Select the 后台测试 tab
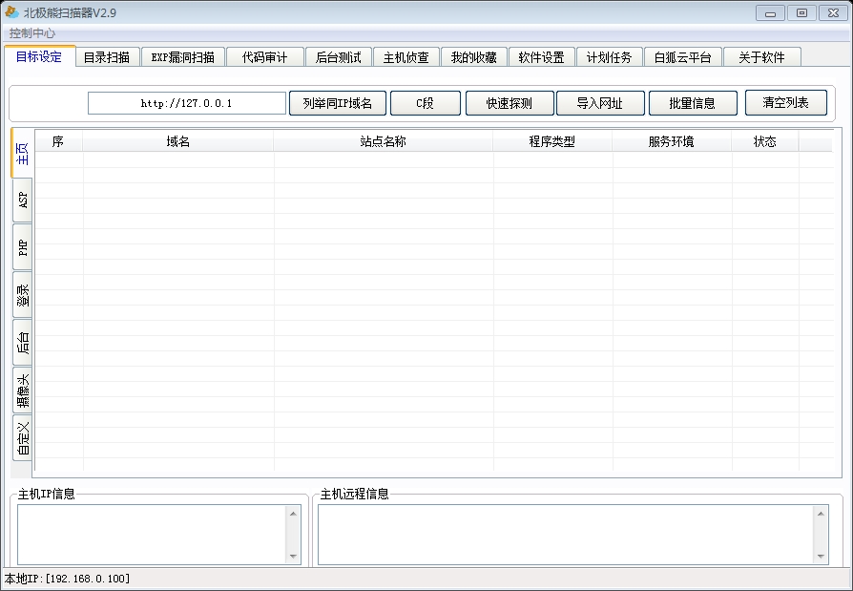853x591 pixels. [339, 57]
